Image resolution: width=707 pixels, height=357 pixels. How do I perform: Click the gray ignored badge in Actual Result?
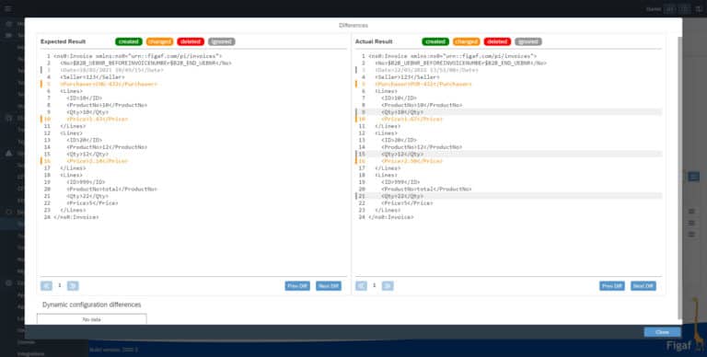tap(528, 41)
